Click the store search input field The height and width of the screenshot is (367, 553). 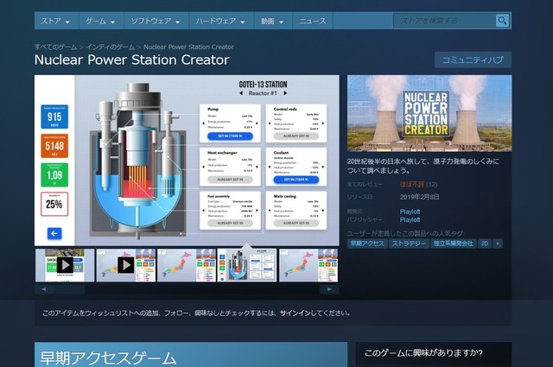(444, 21)
